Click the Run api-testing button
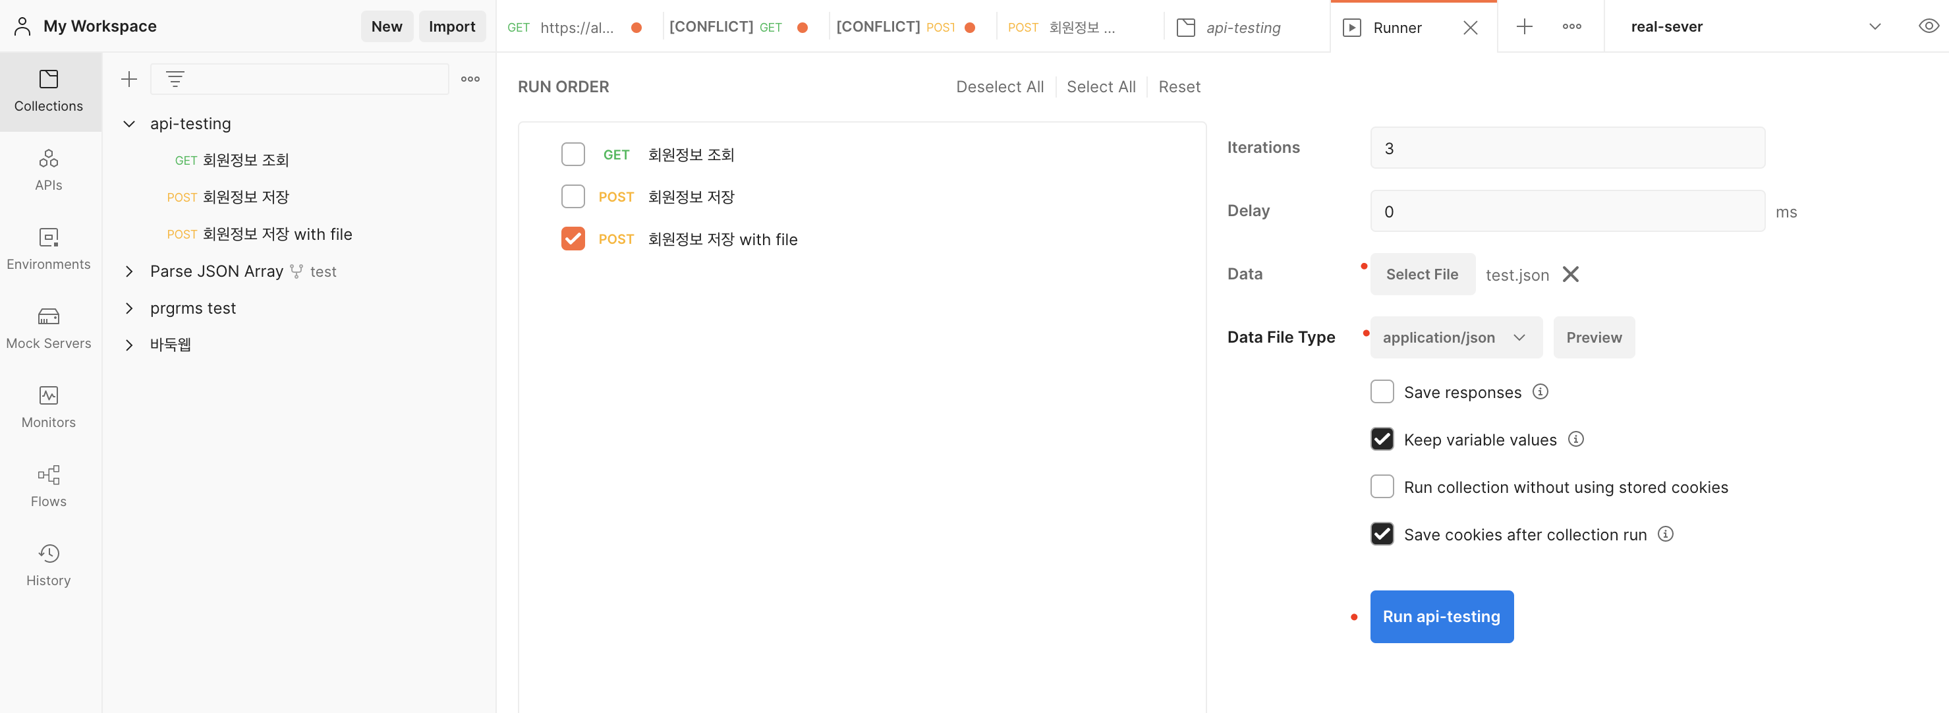Viewport: 1949px width, 713px height. [x=1441, y=617]
